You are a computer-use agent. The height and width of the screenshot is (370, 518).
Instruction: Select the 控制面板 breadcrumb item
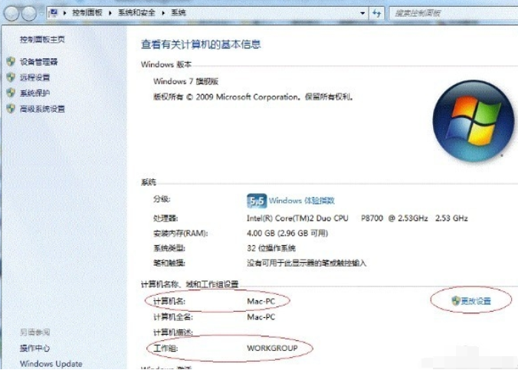[87, 13]
